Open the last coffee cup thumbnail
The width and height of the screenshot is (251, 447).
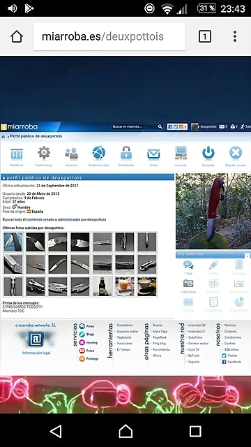coord(147,287)
